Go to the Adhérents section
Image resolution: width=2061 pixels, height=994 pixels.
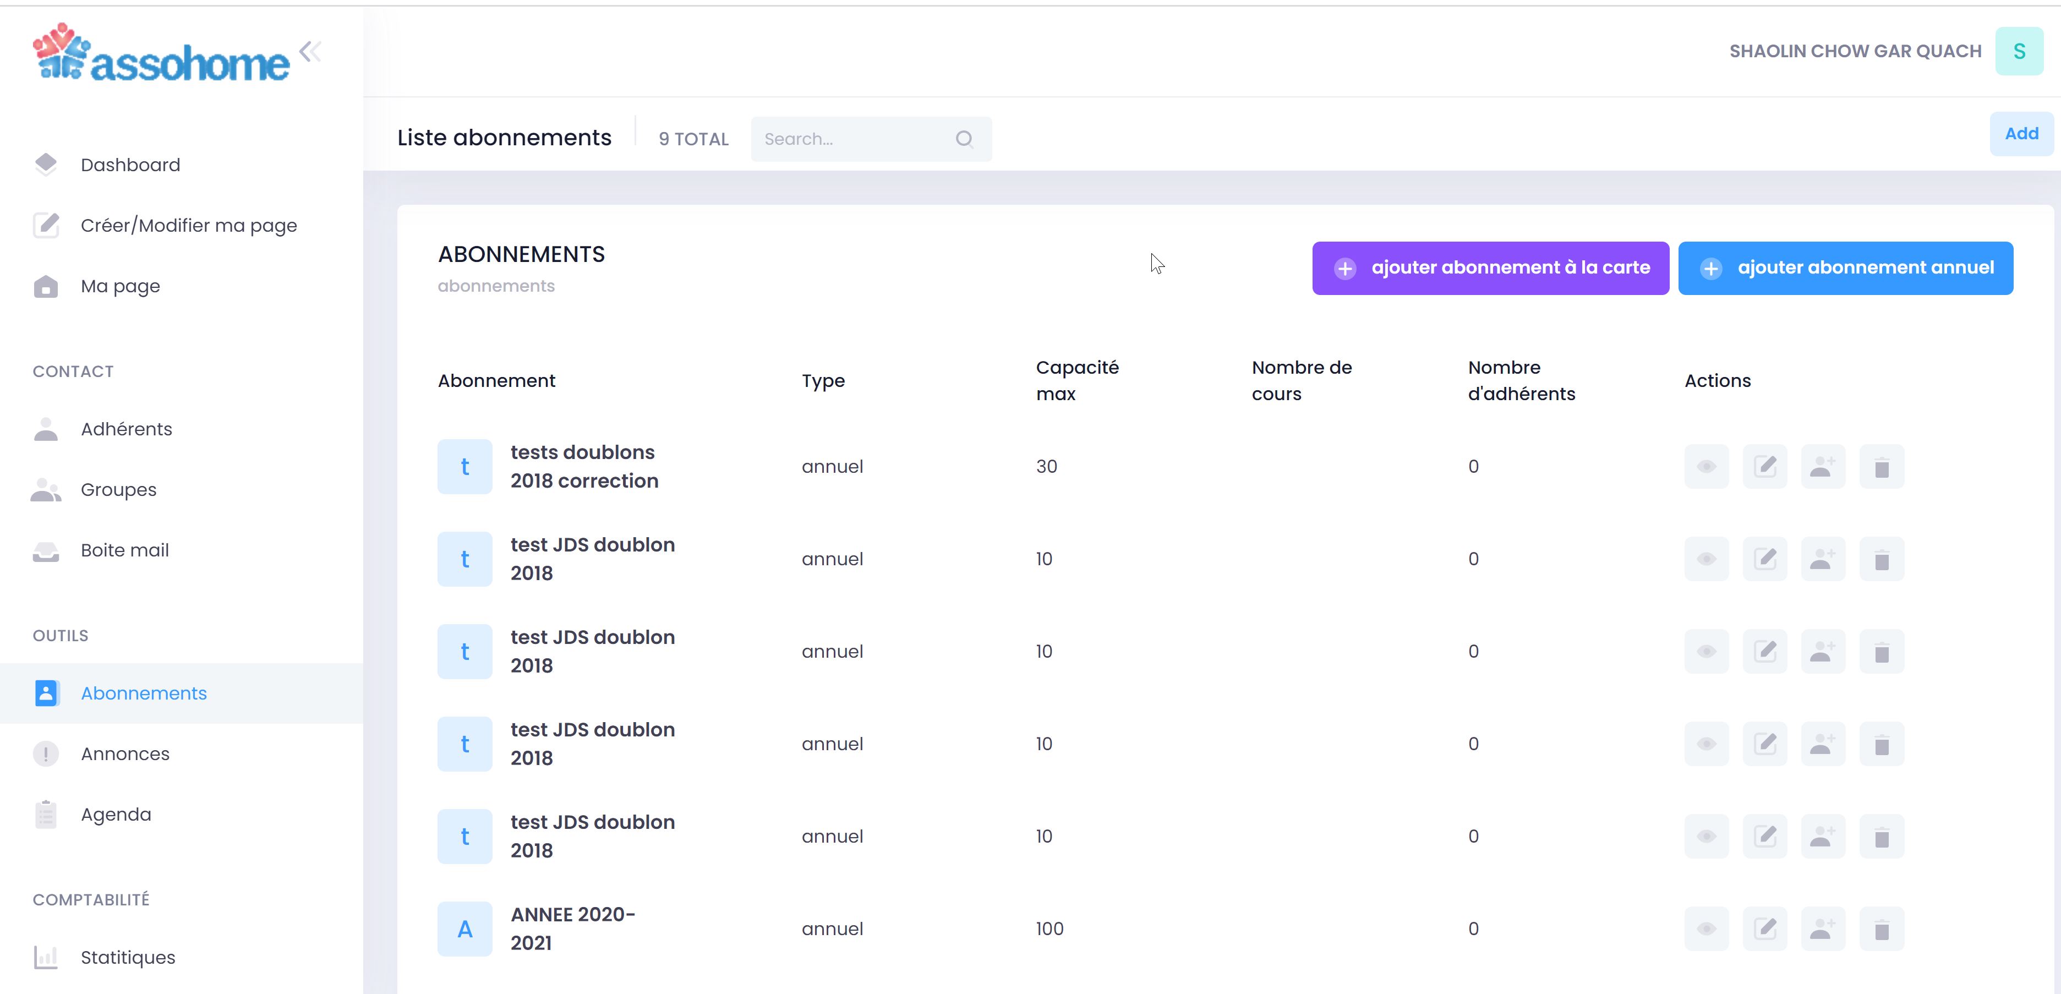coord(125,429)
